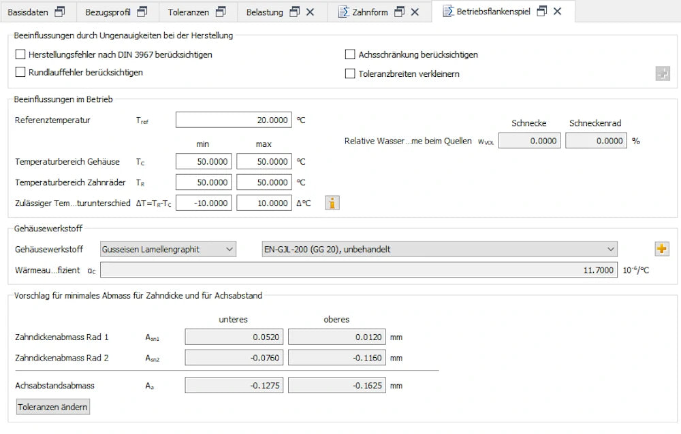Enable Herstellungsfehler nach DIN 3967 checkbox
The height and width of the screenshot is (434, 681).
click(20, 54)
